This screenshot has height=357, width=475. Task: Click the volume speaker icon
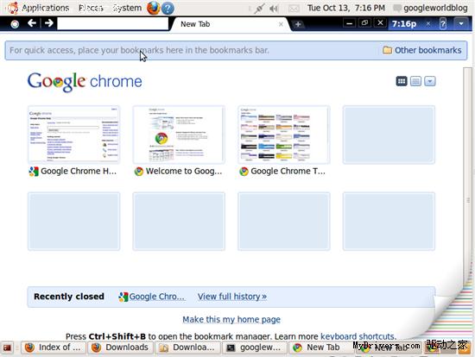[x=274, y=9]
